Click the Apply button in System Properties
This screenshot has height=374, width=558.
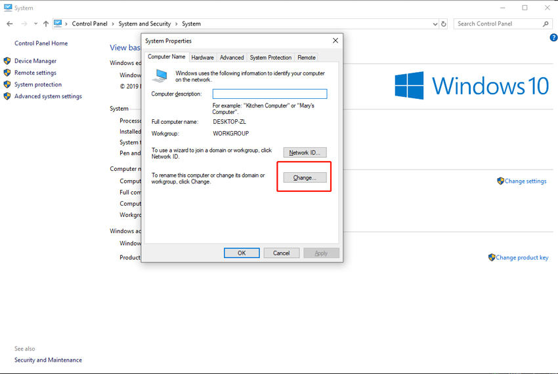tap(321, 253)
